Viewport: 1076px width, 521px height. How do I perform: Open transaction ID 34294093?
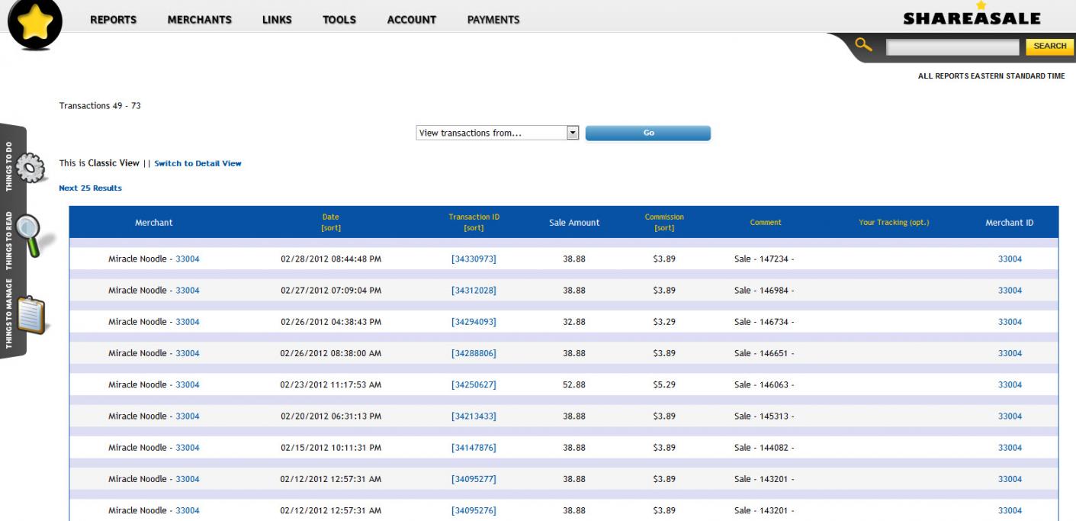coord(474,322)
